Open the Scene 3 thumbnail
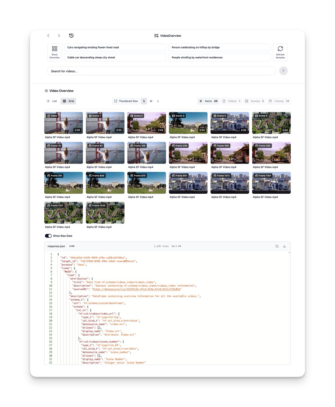The width and height of the screenshot is (335, 407). click(188, 123)
